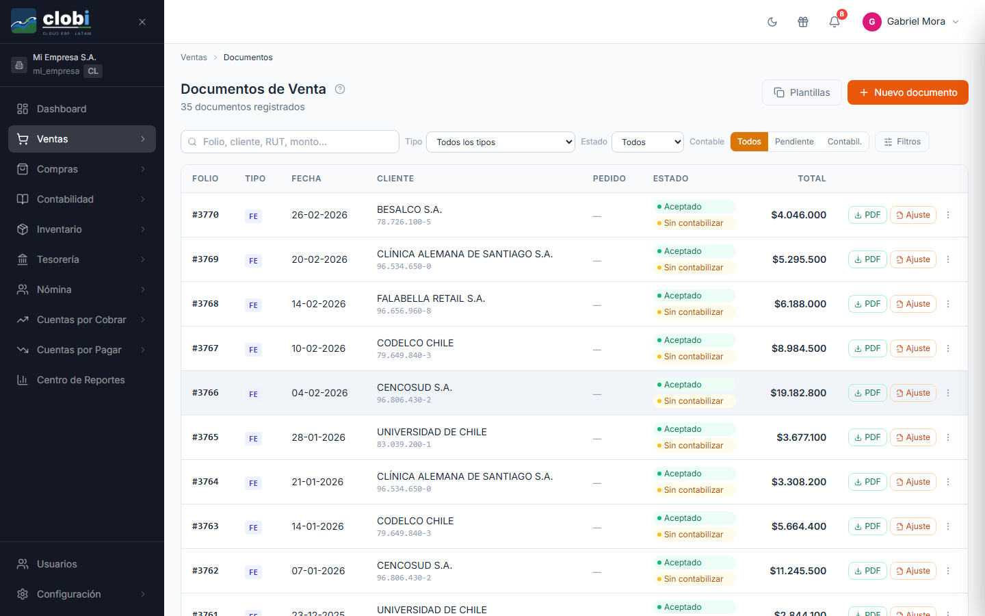Expand the Configuración submenu chevron

(143, 594)
